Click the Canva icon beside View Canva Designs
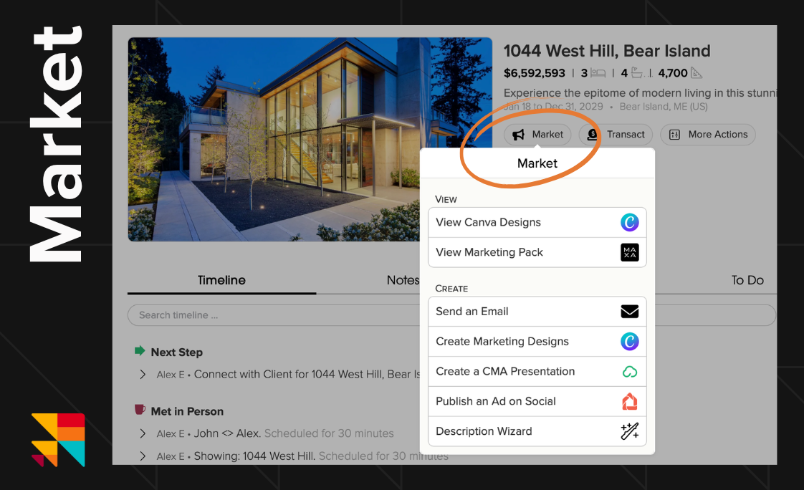The width and height of the screenshot is (804, 490). coord(629,223)
